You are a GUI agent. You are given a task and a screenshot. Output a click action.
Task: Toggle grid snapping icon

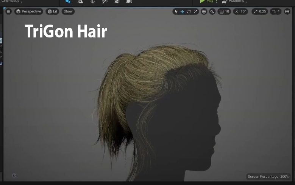222,12
